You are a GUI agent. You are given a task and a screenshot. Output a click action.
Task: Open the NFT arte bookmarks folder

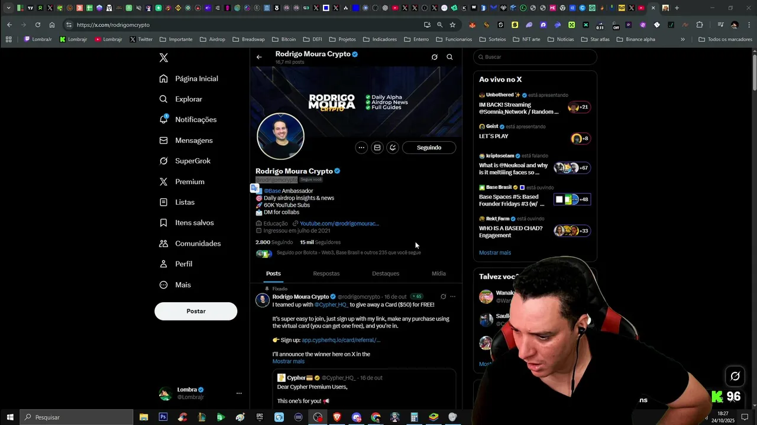[x=526, y=40]
